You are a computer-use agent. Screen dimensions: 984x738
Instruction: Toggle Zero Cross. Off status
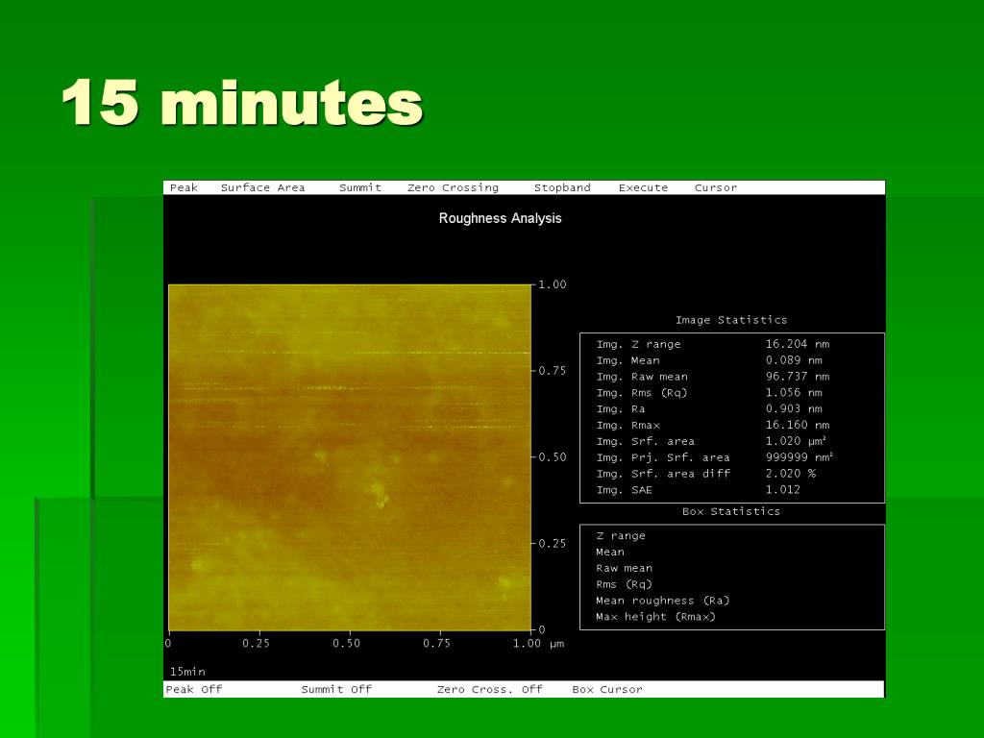click(x=489, y=689)
